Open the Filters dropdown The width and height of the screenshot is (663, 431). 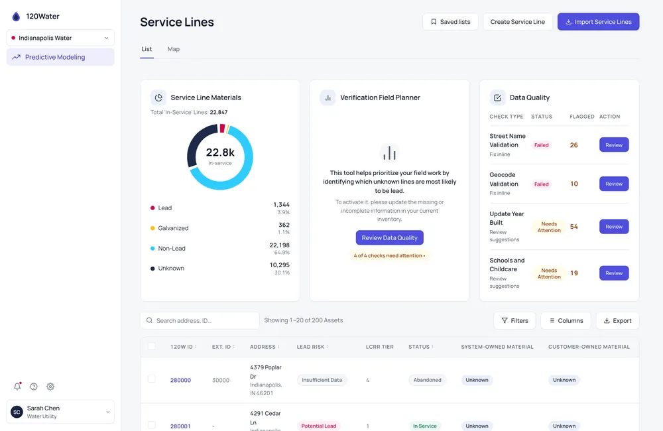pyautogui.click(x=514, y=321)
